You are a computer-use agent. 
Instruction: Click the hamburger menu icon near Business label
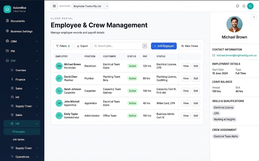coord(54,6)
